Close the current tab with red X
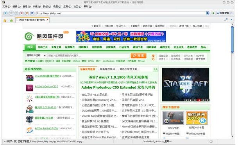This screenshot has height=145, width=238. tap(48, 20)
